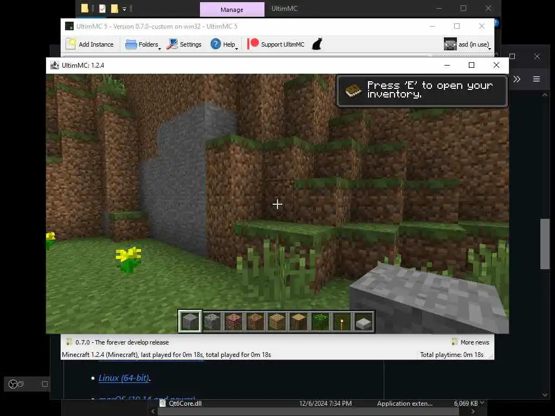The width and height of the screenshot is (555, 416).
Task: Click the 12/6/2024 7:34 PM date cell
Action: (x=325, y=403)
